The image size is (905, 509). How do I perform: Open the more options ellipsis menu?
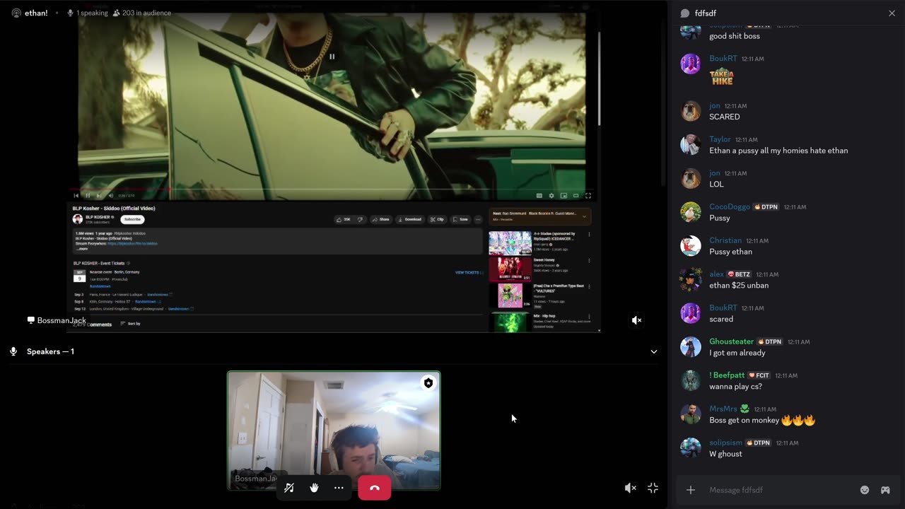[x=339, y=488]
